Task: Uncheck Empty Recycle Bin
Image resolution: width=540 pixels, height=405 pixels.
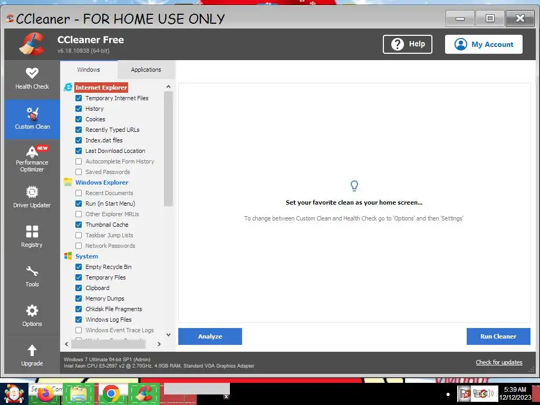Action: 79,267
